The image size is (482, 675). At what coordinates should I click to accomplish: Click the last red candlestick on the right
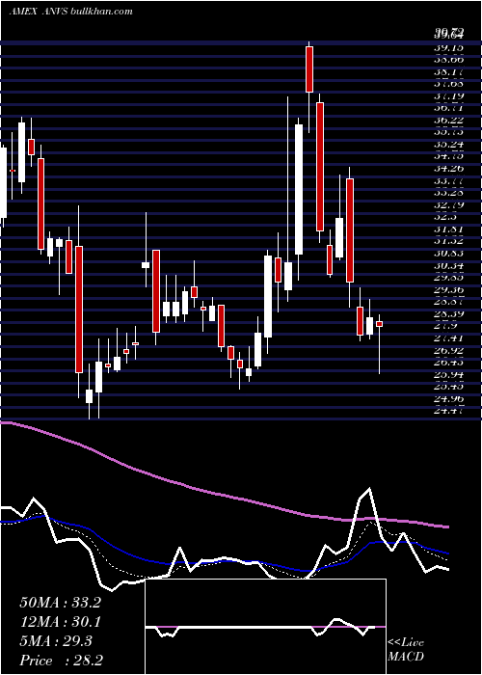click(379, 324)
